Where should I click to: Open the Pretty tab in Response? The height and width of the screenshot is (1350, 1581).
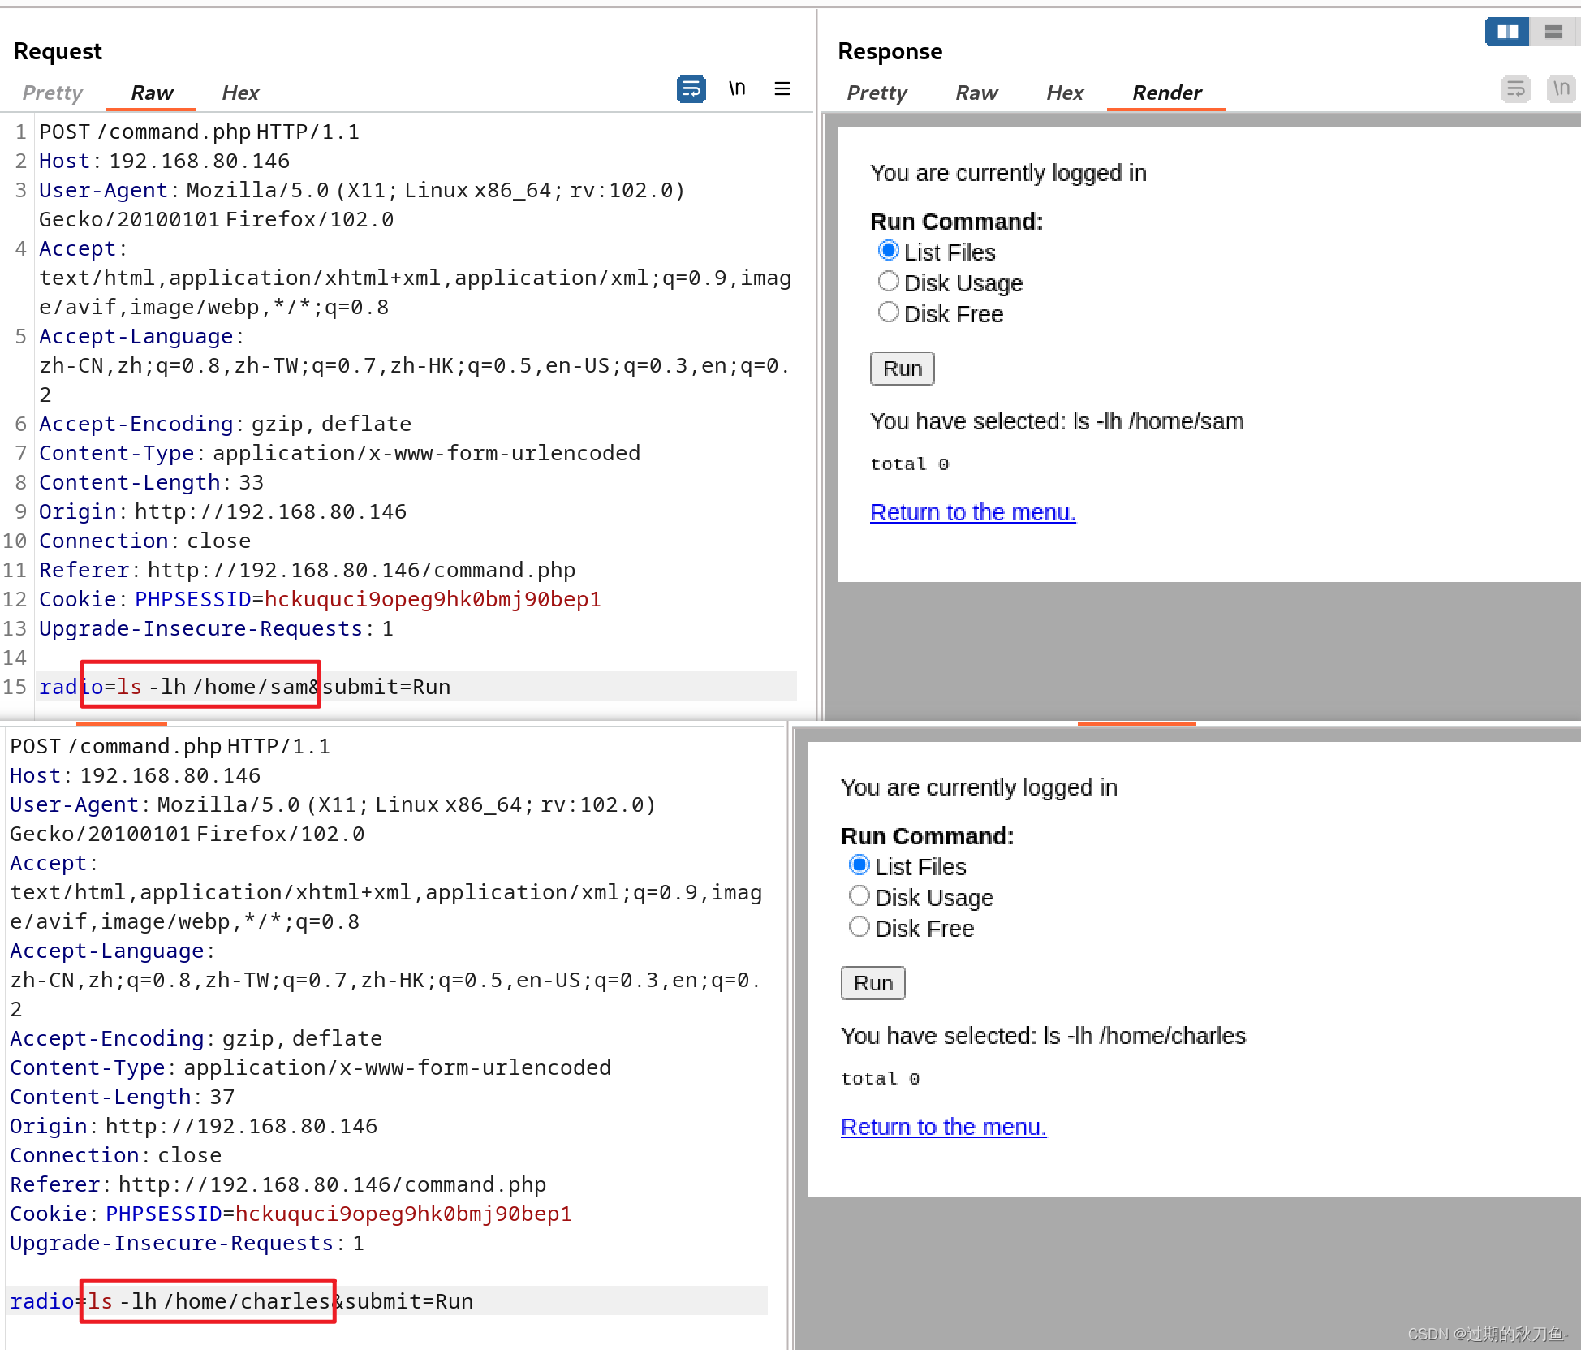(x=877, y=93)
